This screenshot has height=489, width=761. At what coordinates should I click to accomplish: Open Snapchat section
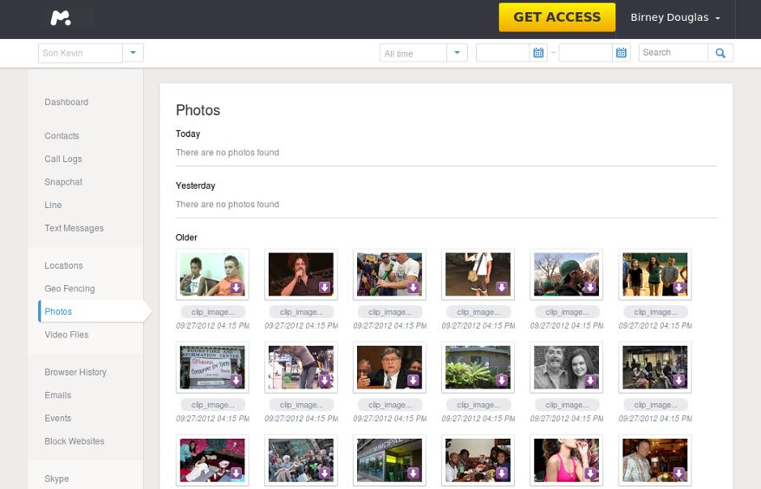point(63,182)
